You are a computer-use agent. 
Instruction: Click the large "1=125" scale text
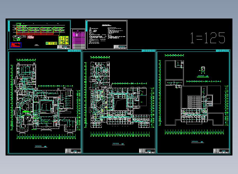point(208,38)
